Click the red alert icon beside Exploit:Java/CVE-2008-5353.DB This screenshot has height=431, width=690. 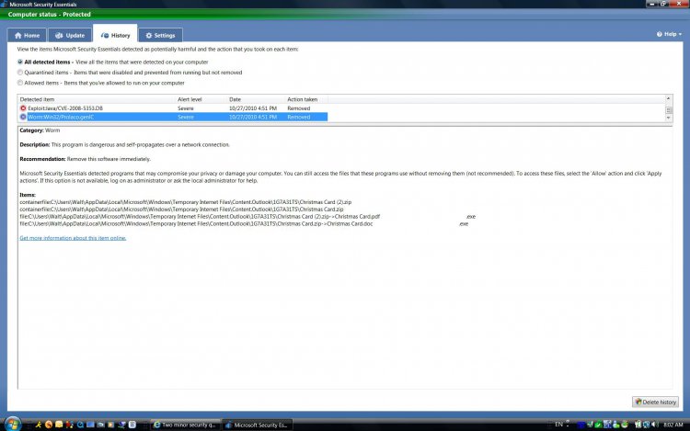23,108
